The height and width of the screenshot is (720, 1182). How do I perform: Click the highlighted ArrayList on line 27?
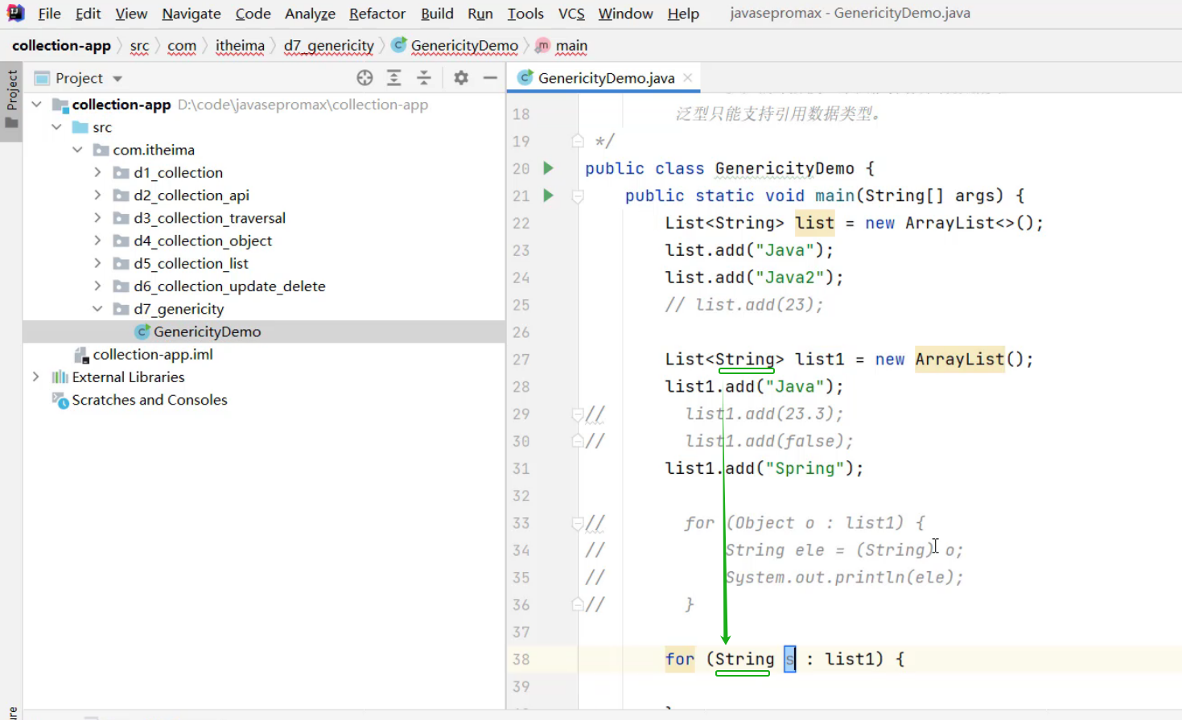pyautogui.click(x=960, y=360)
